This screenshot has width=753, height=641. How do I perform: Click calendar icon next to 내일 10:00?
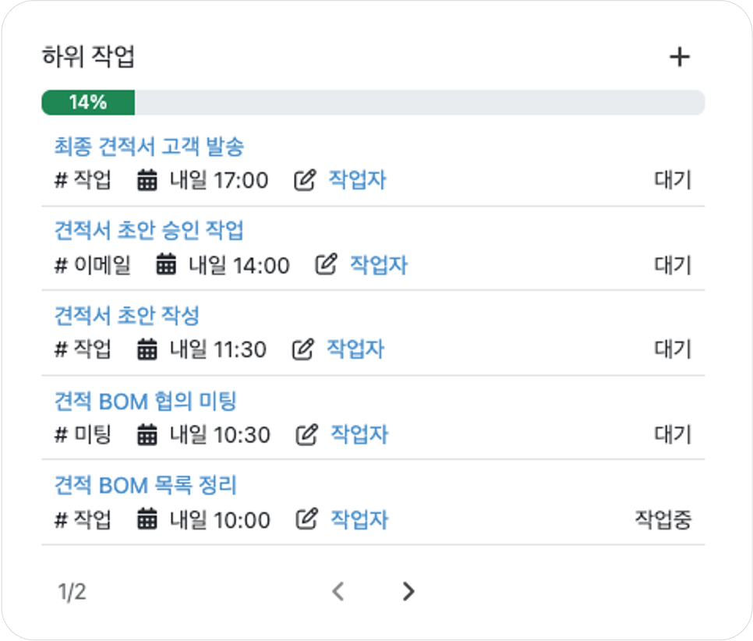[147, 519]
